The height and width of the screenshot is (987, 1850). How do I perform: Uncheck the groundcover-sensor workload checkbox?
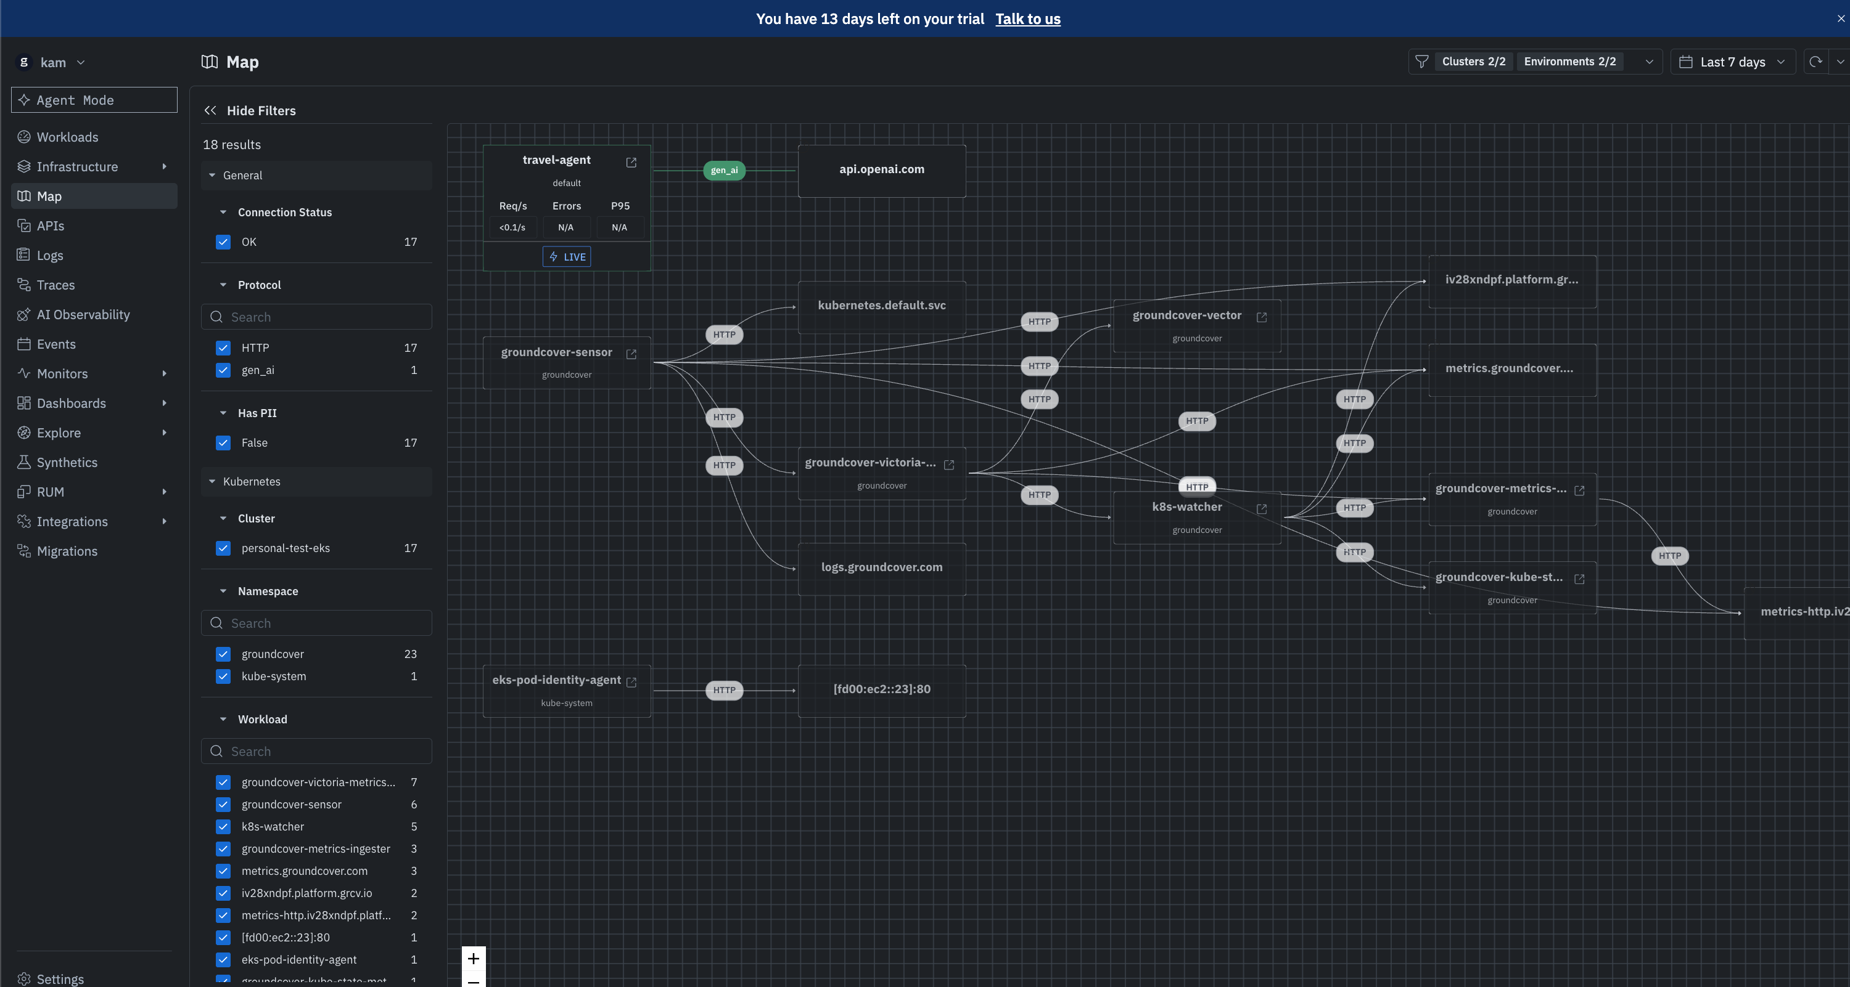pyautogui.click(x=223, y=804)
